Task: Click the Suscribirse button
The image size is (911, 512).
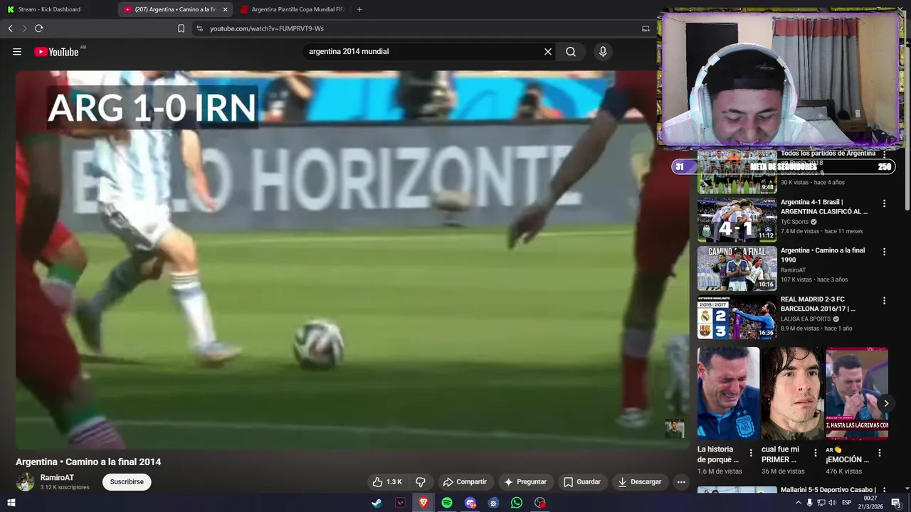Action: click(x=127, y=482)
